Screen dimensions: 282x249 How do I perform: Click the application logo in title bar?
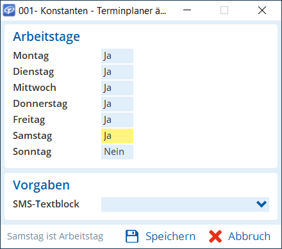pyautogui.click(x=9, y=10)
